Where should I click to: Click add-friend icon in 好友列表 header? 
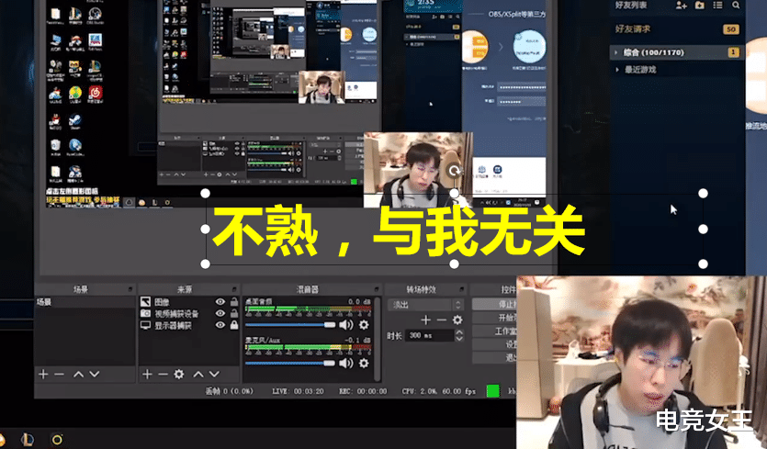681,5
